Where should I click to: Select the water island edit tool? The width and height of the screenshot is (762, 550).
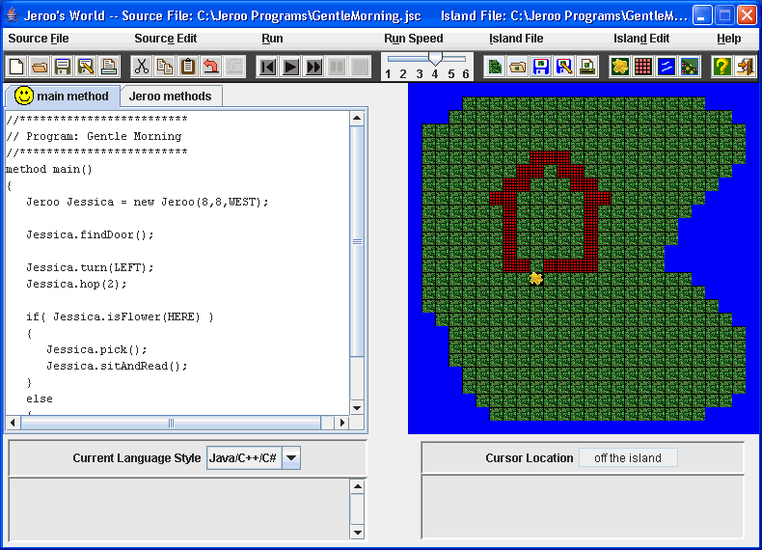click(666, 67)
